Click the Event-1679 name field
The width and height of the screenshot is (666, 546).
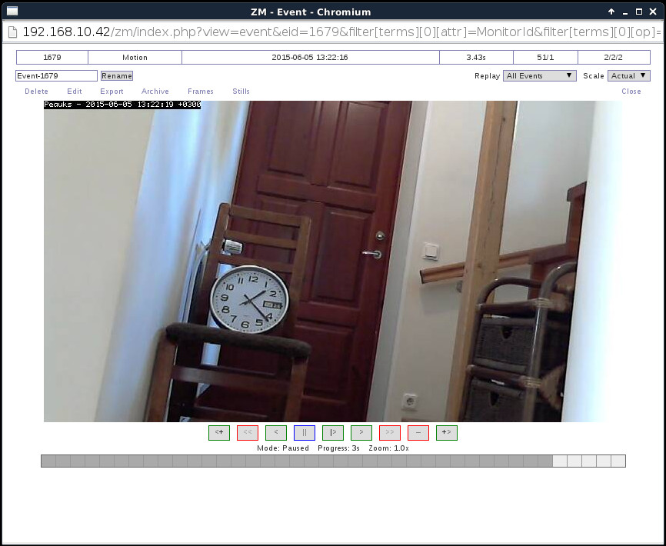56,76
